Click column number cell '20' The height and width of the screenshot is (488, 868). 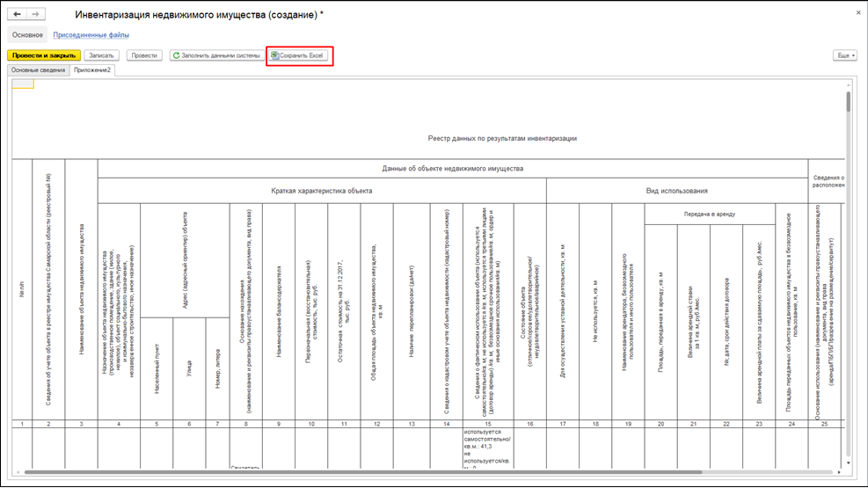661,424
